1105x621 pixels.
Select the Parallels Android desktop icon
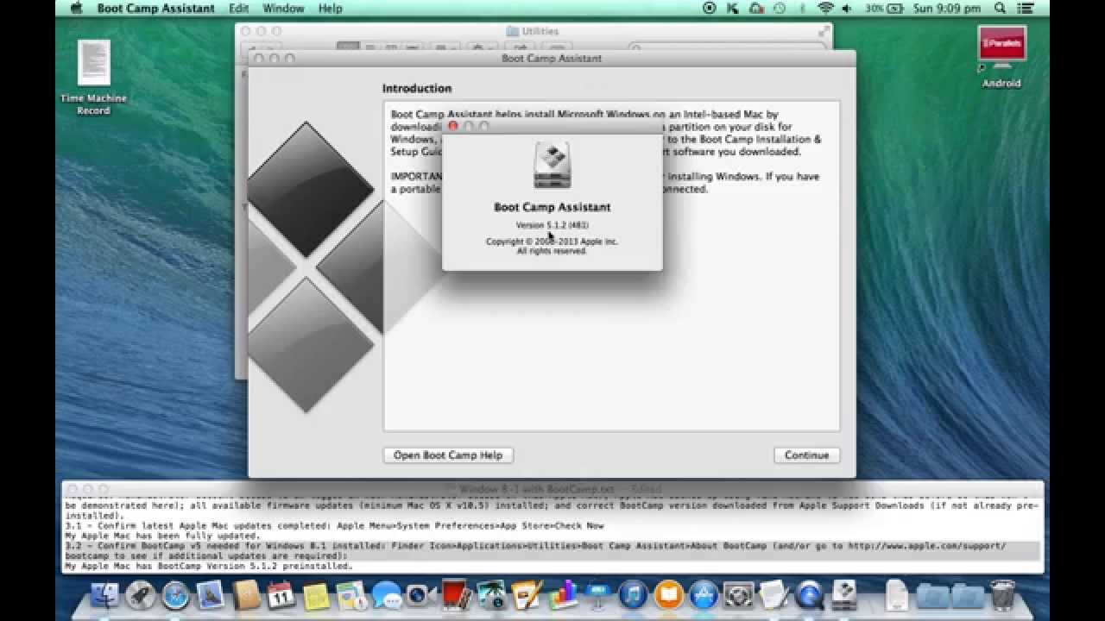[1001, 58]
